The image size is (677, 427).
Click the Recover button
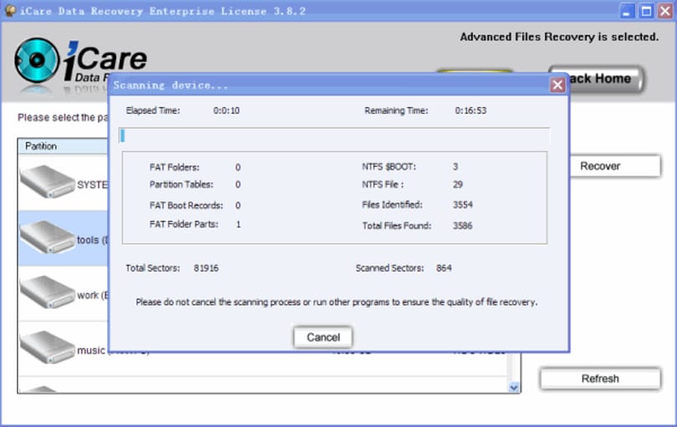pyautogui.click(x=615, y=166)
